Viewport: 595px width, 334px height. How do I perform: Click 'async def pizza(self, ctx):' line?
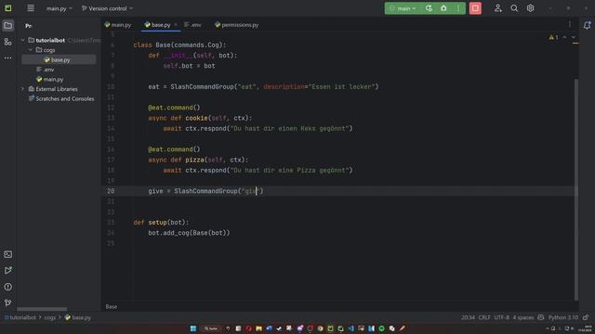pyautogui.click(x=198, y=160)
